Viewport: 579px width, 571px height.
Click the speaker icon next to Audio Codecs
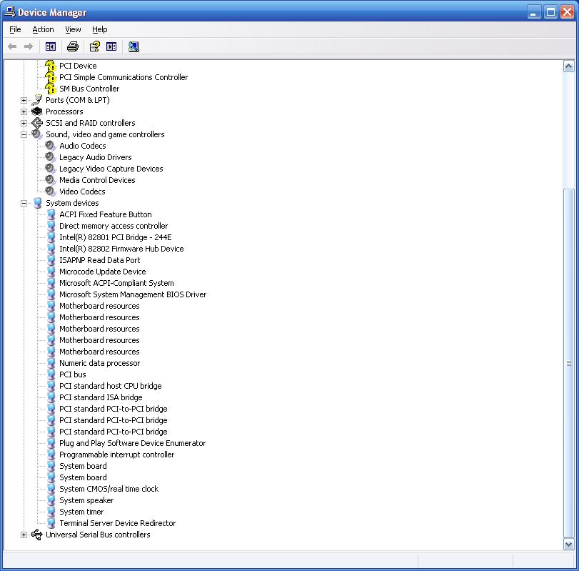(50, 146)
